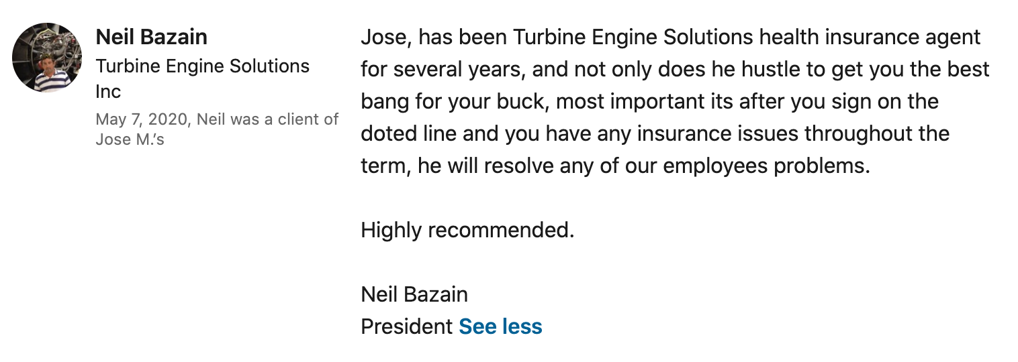The width and height of the screenshot is (1018, 362).
Task: Click the May 7, 2020 date text
Action: pos(141,119)
